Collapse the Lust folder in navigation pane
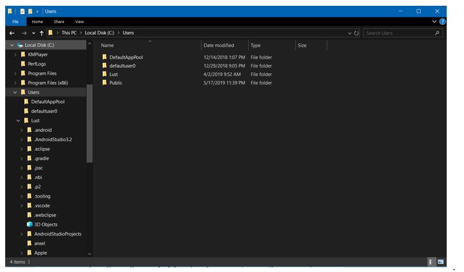 (x=18, y=121)
